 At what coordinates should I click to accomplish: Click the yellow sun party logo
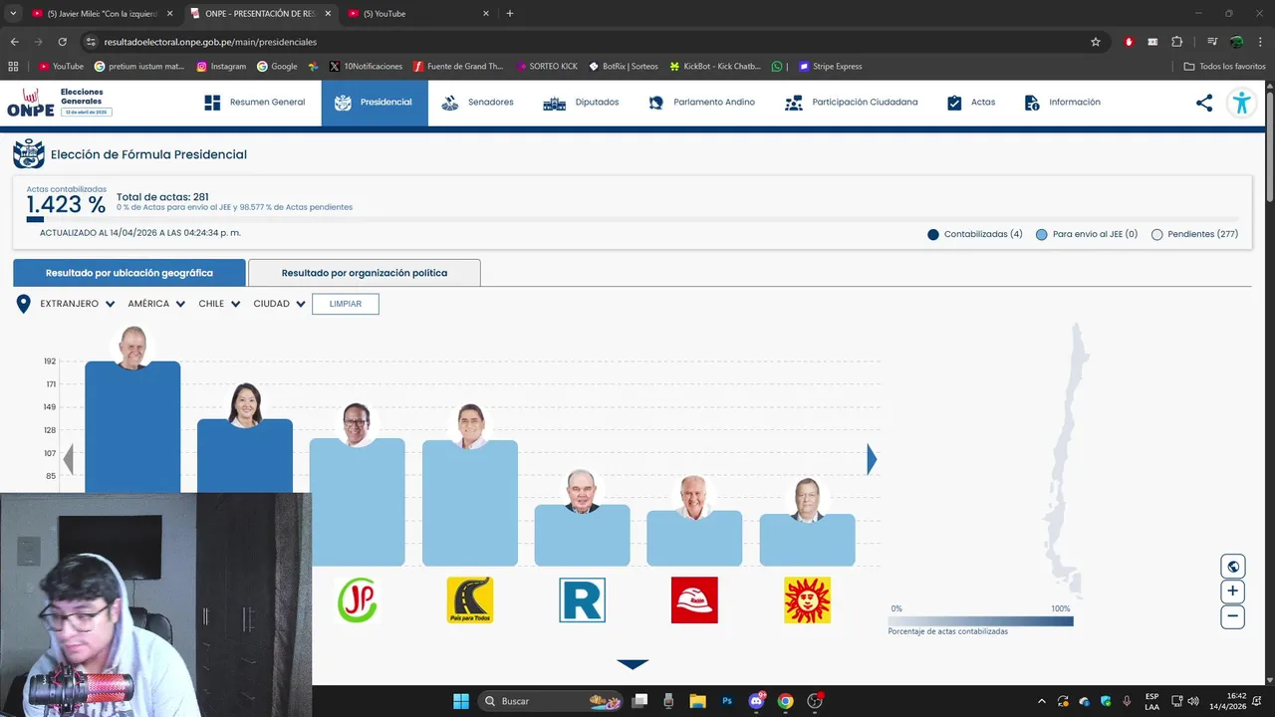point(807,600)
